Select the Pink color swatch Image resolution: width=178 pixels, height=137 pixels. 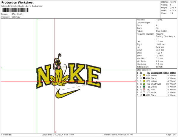[144, 90]
